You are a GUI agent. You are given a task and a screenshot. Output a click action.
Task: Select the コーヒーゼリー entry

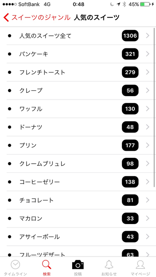(78, 182)
